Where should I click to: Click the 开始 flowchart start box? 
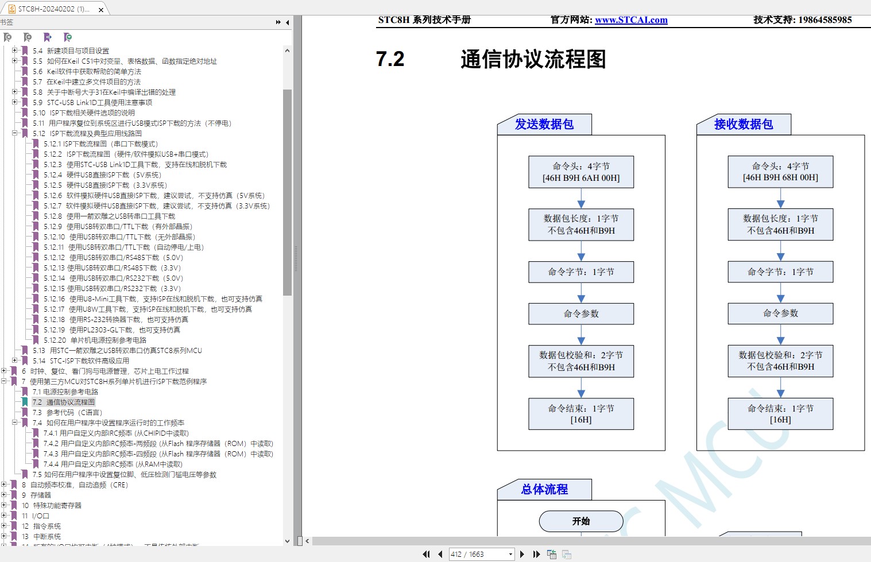click(581, 521)
